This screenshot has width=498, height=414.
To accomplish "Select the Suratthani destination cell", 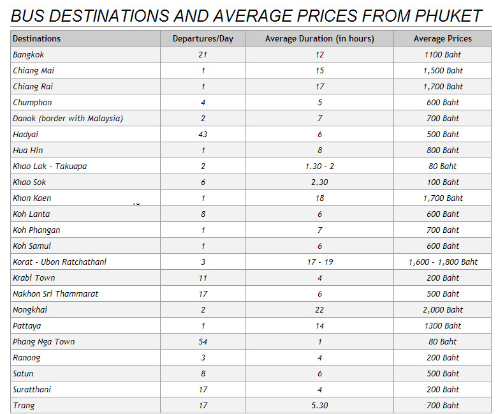I will pos(85,390).
